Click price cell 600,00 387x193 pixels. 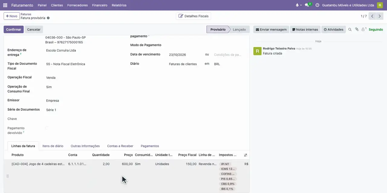[127, 164]
